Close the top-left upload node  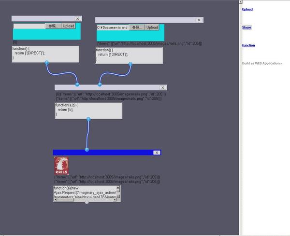tap(78, 19)
